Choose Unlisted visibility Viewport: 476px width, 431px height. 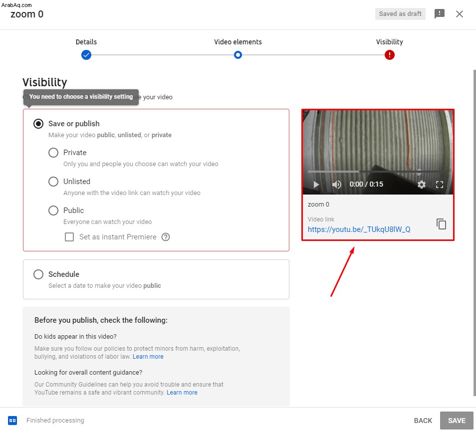click(53, 182)
